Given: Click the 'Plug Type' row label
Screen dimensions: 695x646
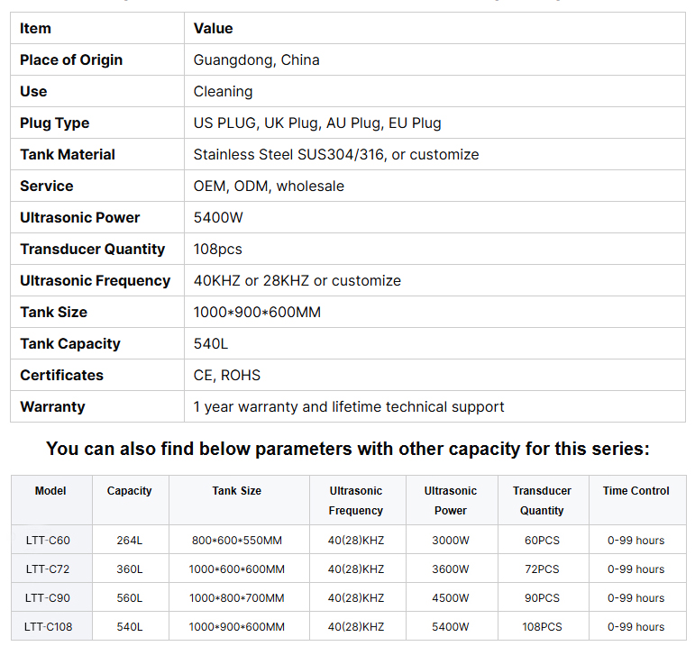Looking at the screenshot, I should coord(54,123).
